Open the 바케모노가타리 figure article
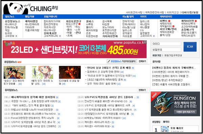Viewport: 203px width, 134px height. [x=103, y=118]
